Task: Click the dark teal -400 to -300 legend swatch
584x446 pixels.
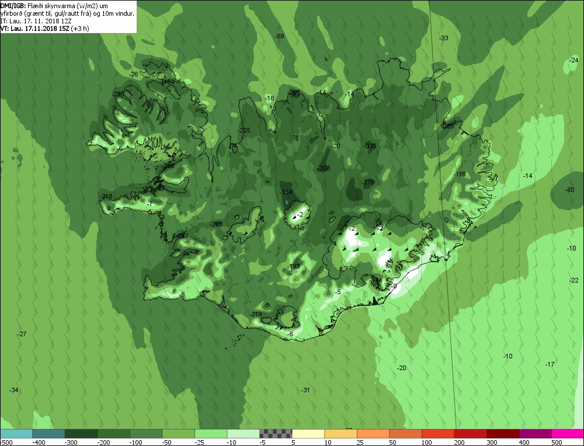Action: [x=48, y=434]
